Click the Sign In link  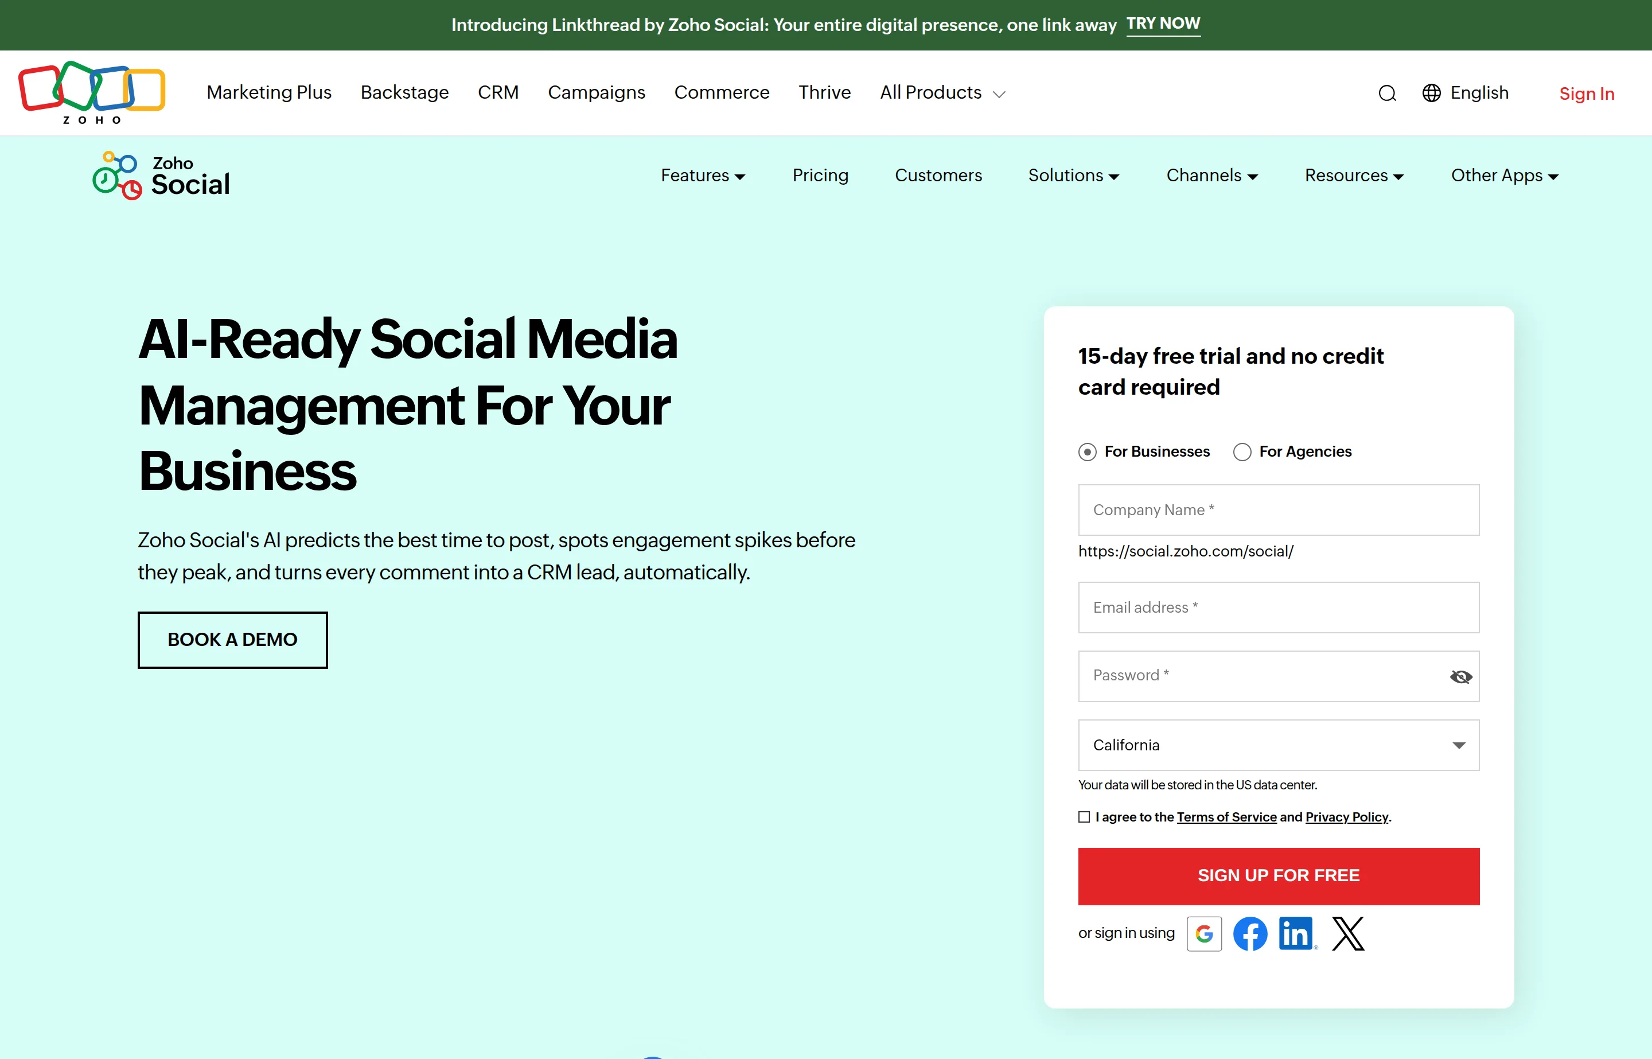click(1586, 94)
